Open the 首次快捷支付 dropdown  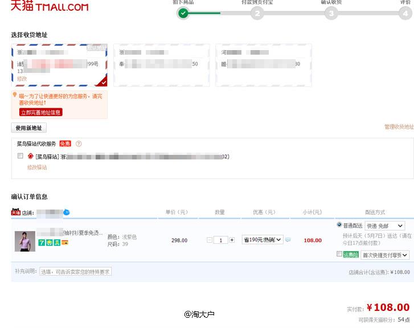pyautogui.click(x=385, y=255)
